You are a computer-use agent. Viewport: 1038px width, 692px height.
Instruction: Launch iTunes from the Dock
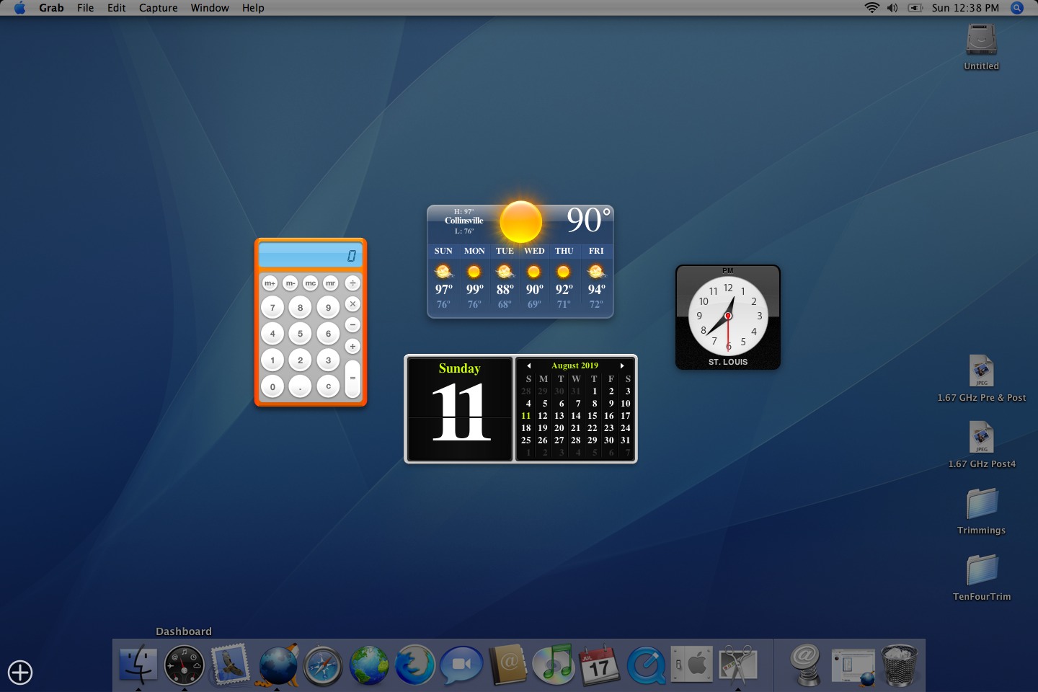click(554, 664)
